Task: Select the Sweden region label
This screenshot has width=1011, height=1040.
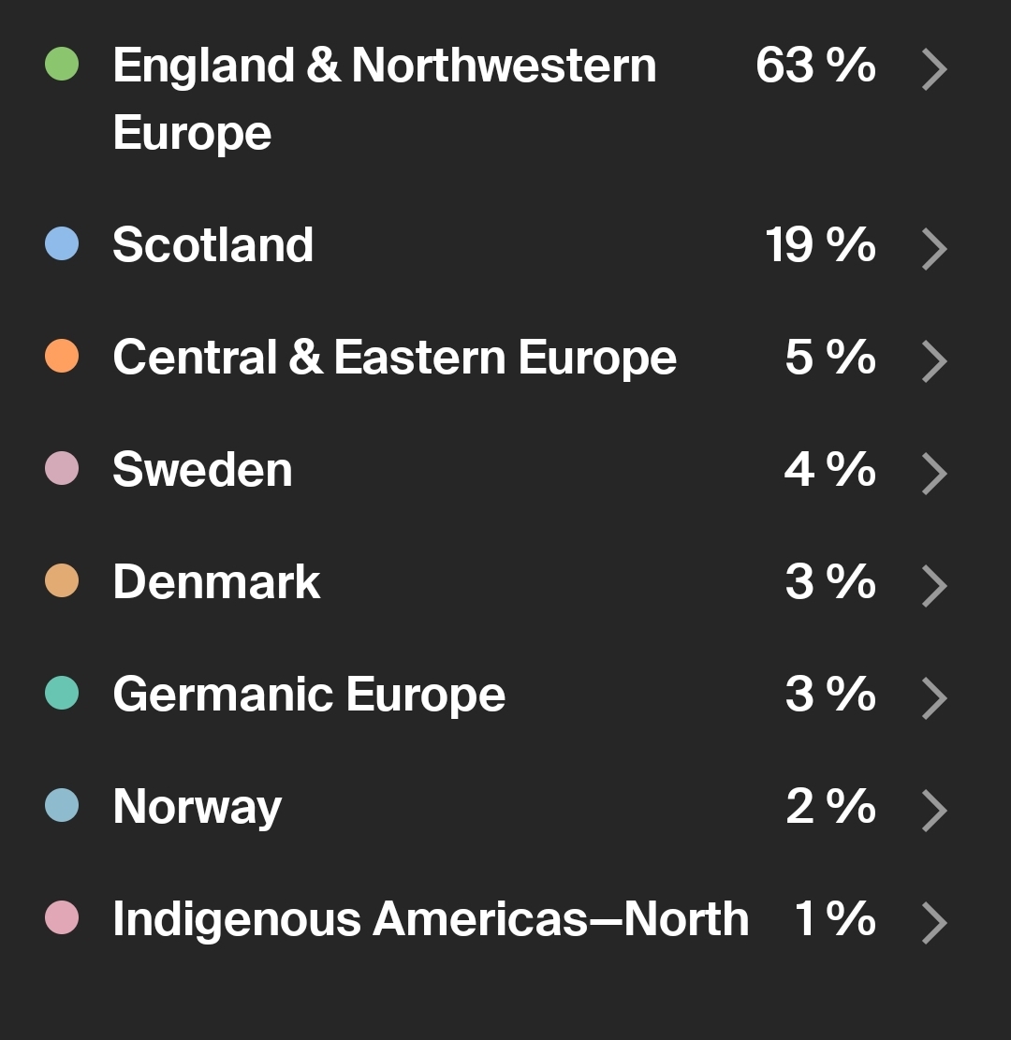Action: (x=202, y=470)
